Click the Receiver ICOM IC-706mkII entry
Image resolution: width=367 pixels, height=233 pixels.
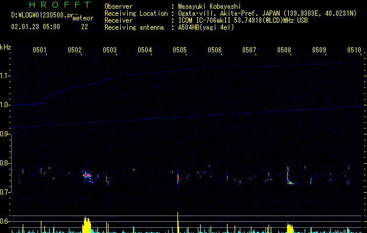(x=243, y=20)
